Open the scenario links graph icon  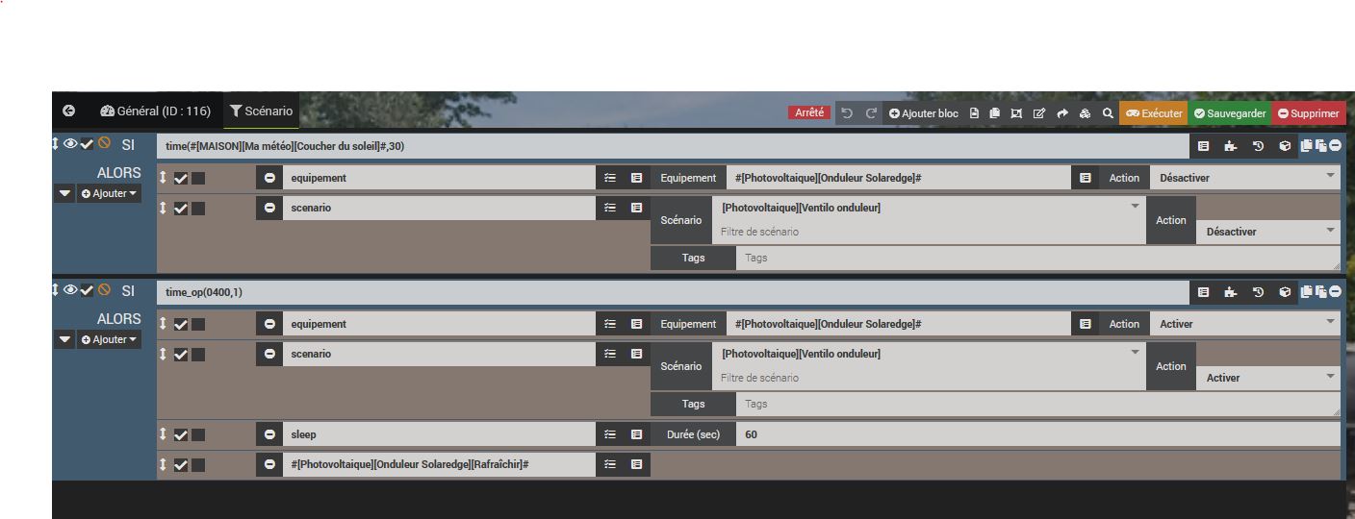1016,113
